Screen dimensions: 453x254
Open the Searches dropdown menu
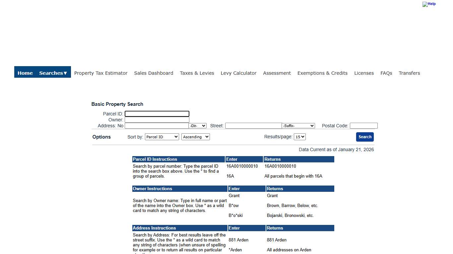point(53,73)
